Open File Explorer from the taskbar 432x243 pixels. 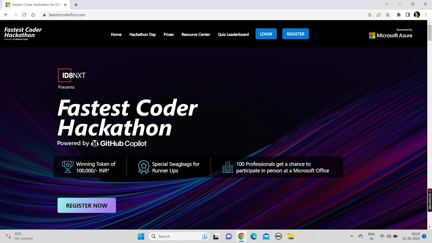point(291,236)
